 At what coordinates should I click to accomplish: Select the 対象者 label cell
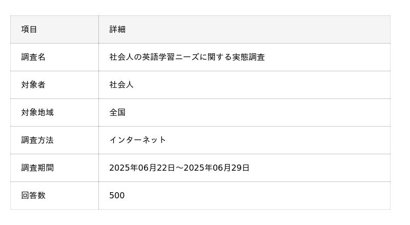point(54,85)
